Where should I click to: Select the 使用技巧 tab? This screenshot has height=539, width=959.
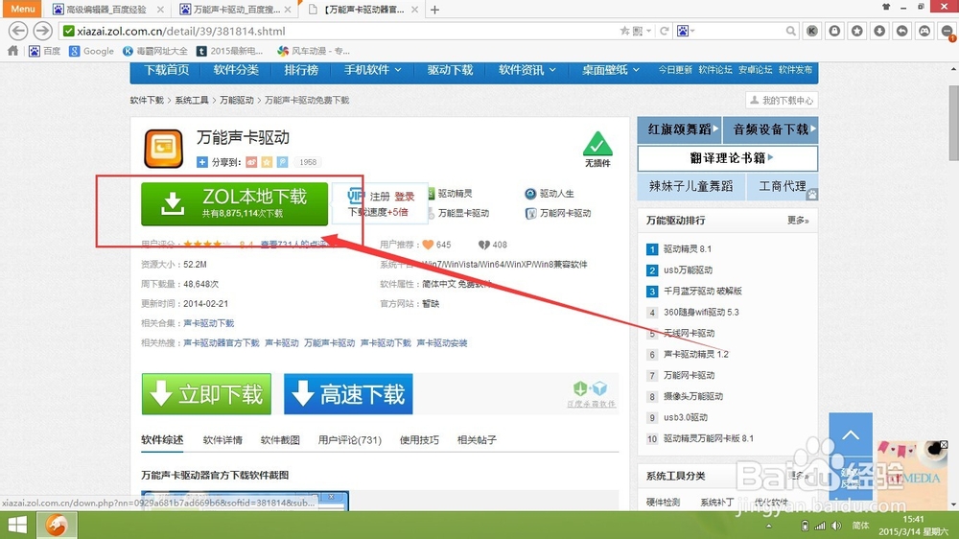click(419, 440)
